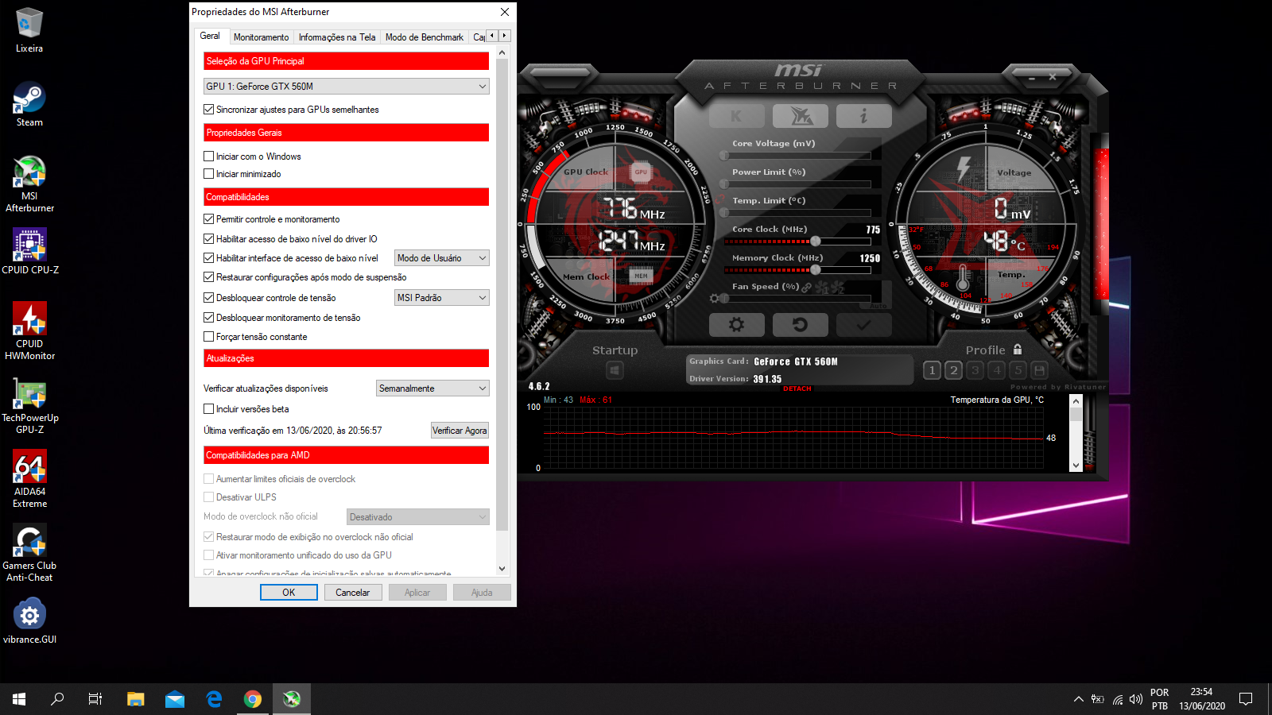Open Steam desktop shortcut
This screenshot has height=715, width=1272.
(29, 104)
